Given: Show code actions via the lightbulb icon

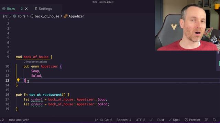Looking at the screenshot, I should click(18, 80).
